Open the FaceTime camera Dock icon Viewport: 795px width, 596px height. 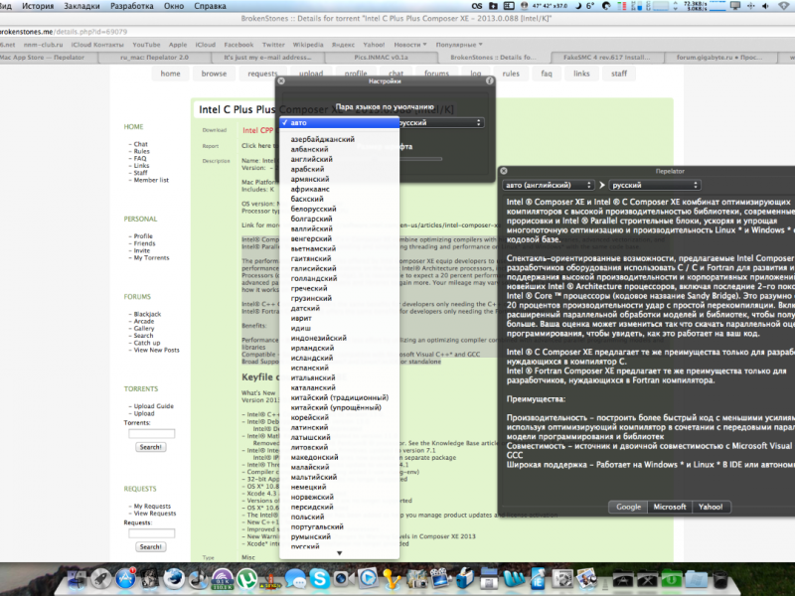point(343,579)
